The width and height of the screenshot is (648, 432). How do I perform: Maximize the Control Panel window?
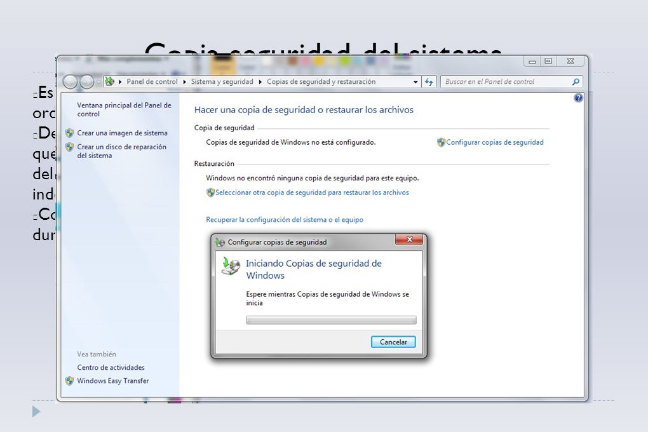[548, 61]
